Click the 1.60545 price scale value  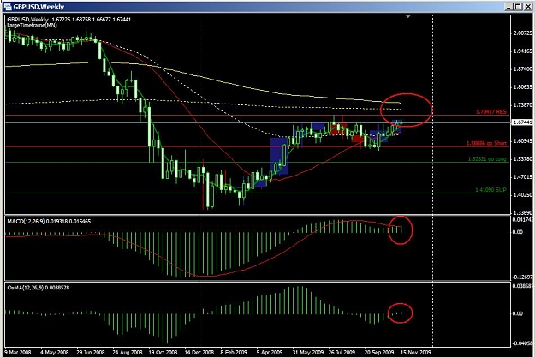523,141
